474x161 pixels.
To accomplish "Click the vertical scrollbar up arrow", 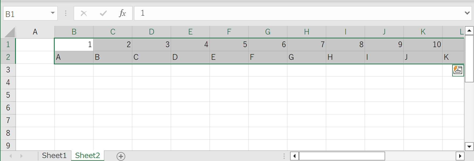I will tap(469, 31).
